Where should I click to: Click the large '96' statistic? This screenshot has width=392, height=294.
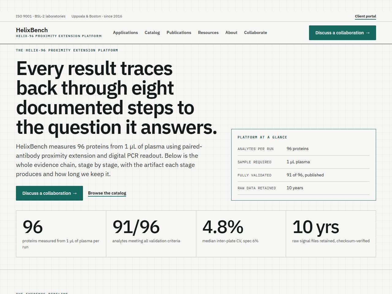pyautogui.click(x=32, y=227)
